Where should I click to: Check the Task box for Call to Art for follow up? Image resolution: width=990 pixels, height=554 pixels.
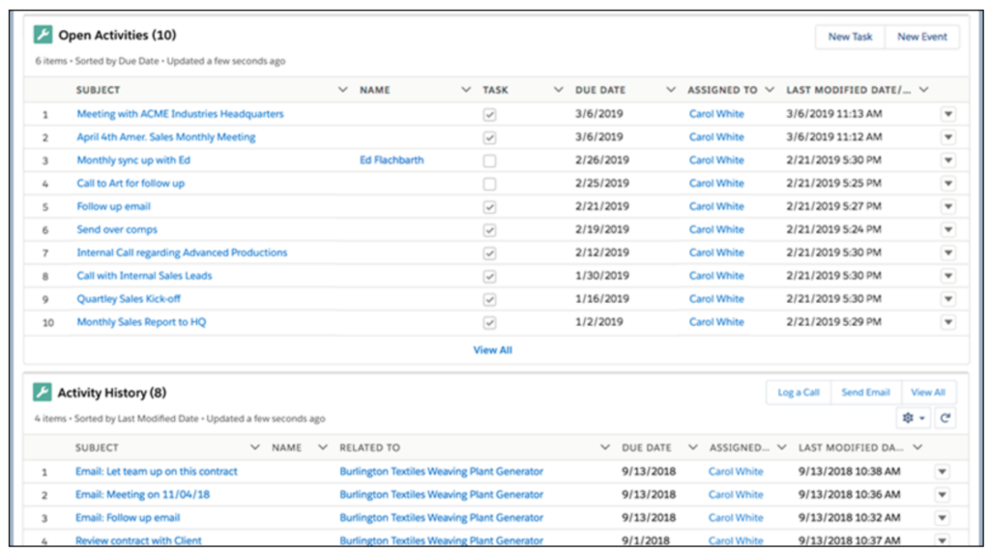point(489,184)
